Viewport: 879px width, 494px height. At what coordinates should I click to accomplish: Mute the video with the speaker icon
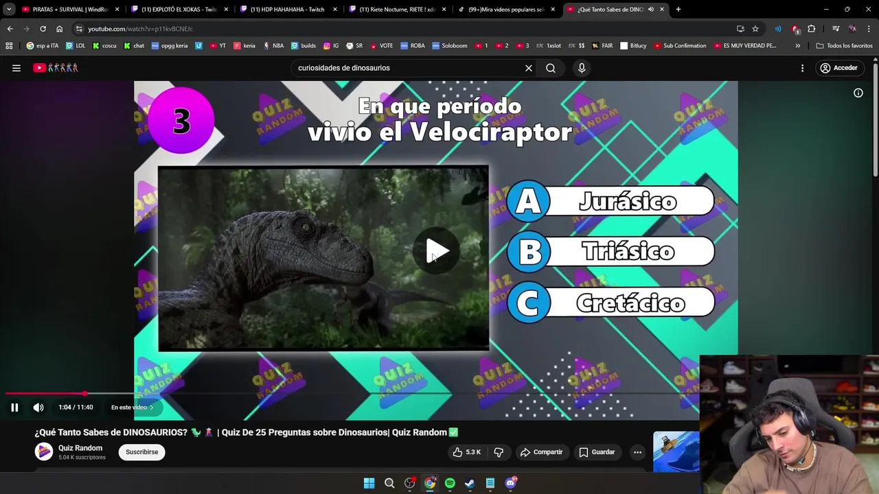(38, 408)
